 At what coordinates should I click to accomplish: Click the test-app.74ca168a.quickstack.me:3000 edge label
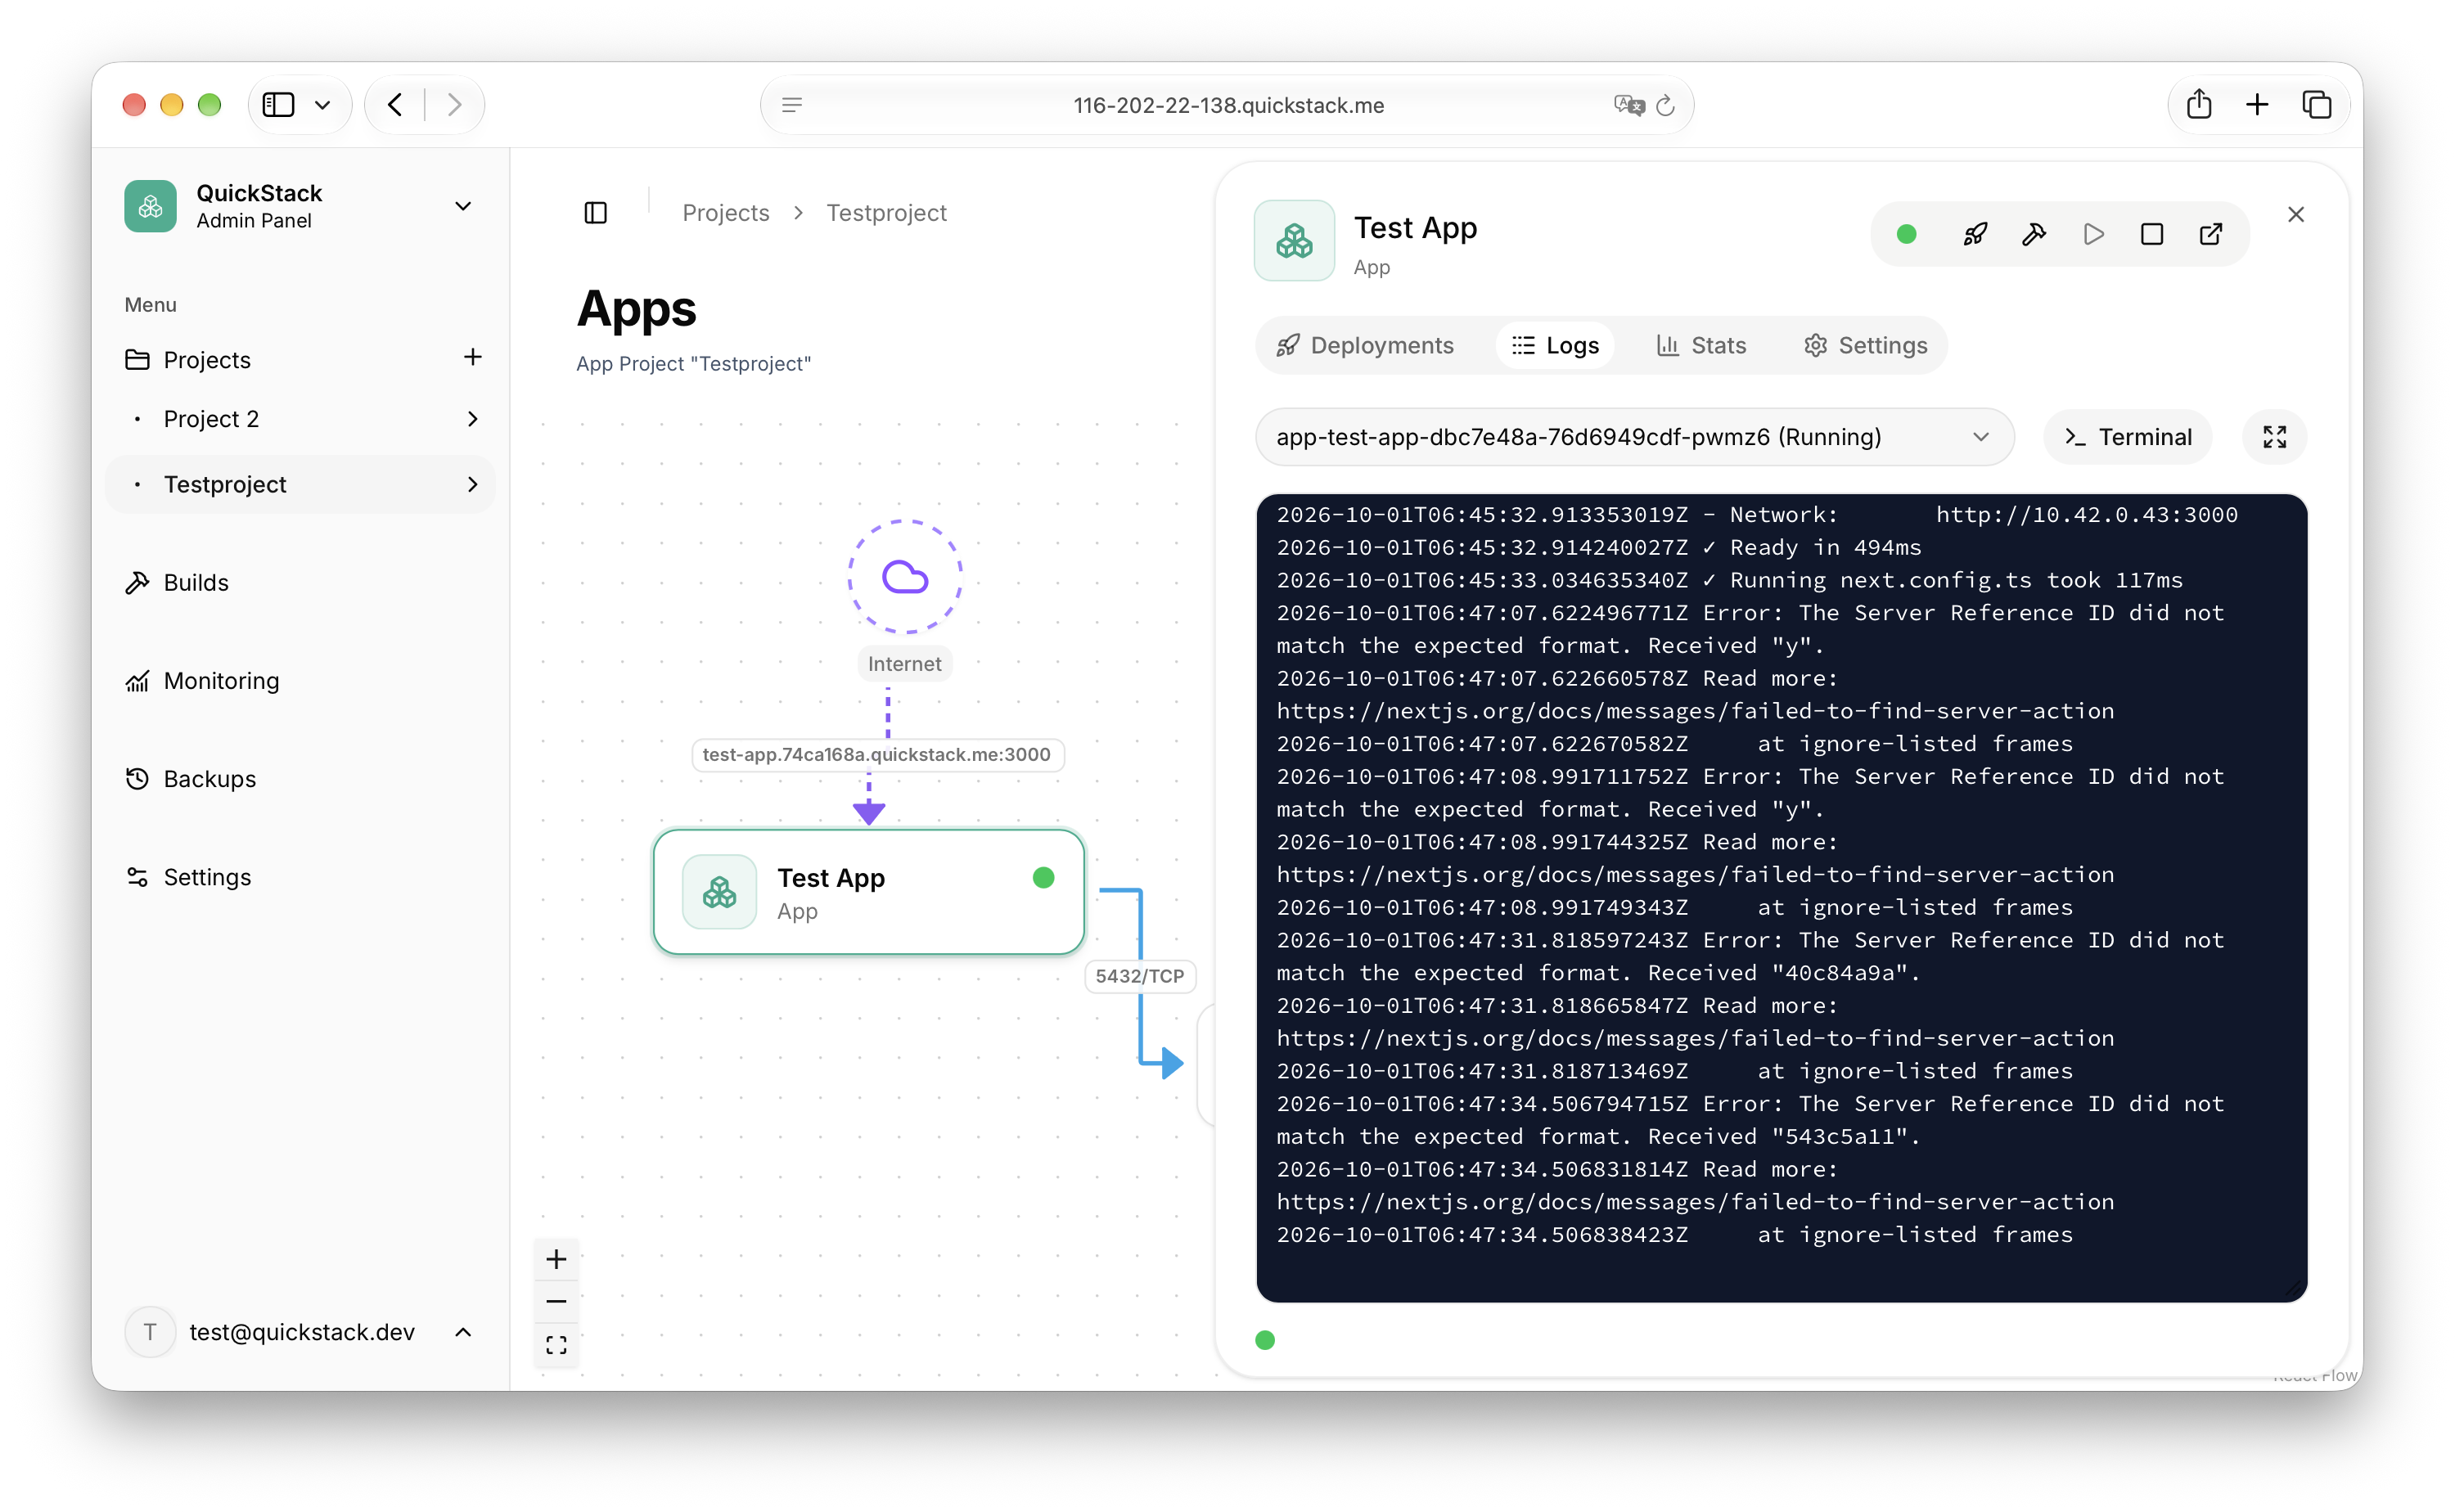tap(877, 754)
